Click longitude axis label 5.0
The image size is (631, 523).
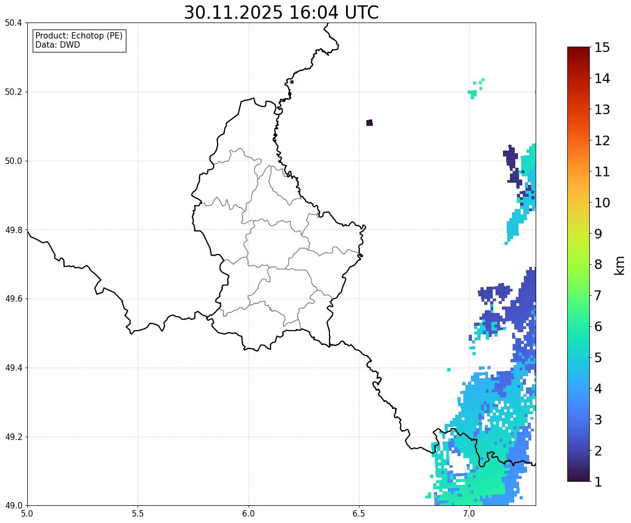point(27,514)
